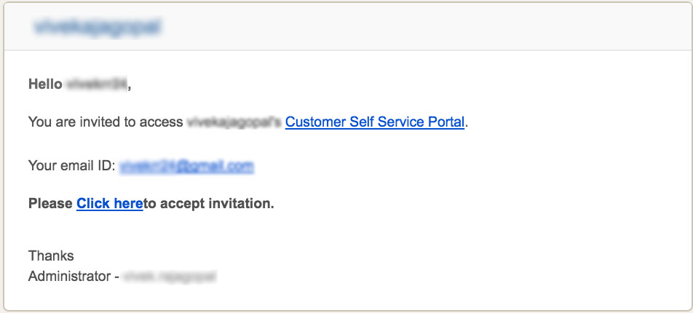Open the Customer Self Service Portal link
Viewport: 693px width, 313px height.
click(375, 122)
